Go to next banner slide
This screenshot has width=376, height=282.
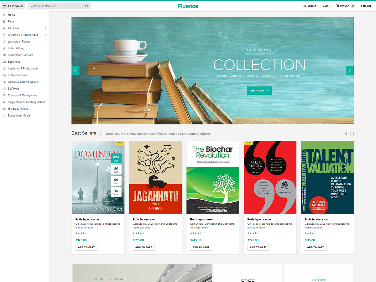point(350,70)
